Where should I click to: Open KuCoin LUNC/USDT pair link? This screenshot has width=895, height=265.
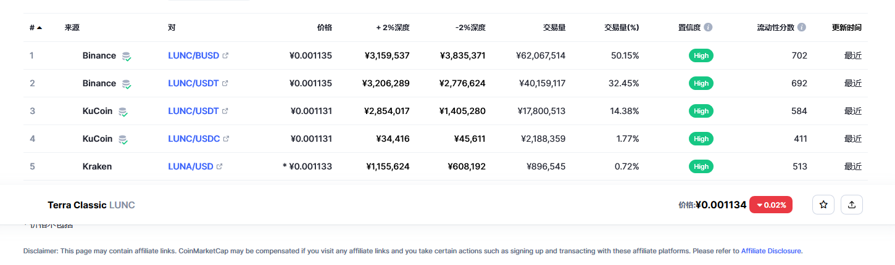(x=193, y=111)
